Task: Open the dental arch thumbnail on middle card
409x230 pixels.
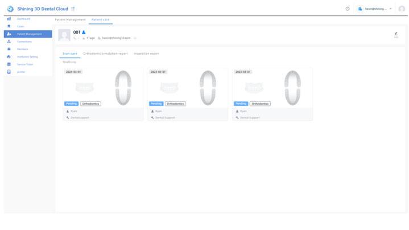Action: [x=208, y=88]
